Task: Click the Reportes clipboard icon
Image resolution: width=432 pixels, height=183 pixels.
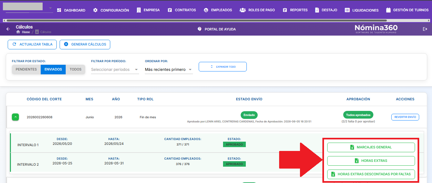Action: 285,10
